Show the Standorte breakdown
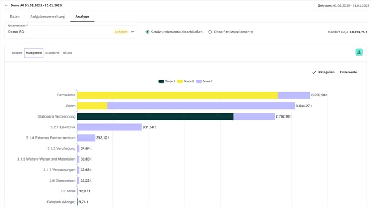The image size is (372, 207). click(x=52, y=53)
